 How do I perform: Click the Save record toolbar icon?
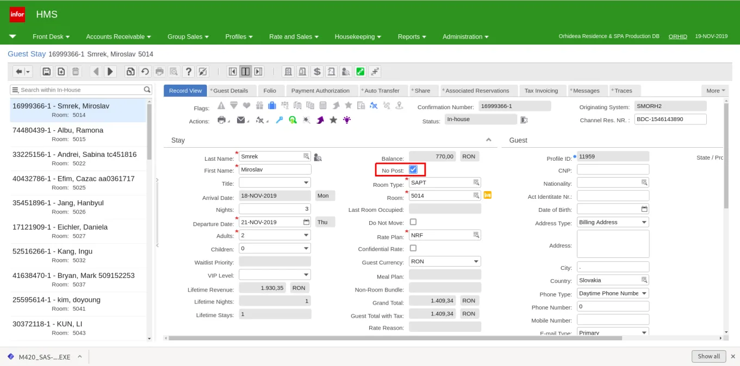click(46, 72)
